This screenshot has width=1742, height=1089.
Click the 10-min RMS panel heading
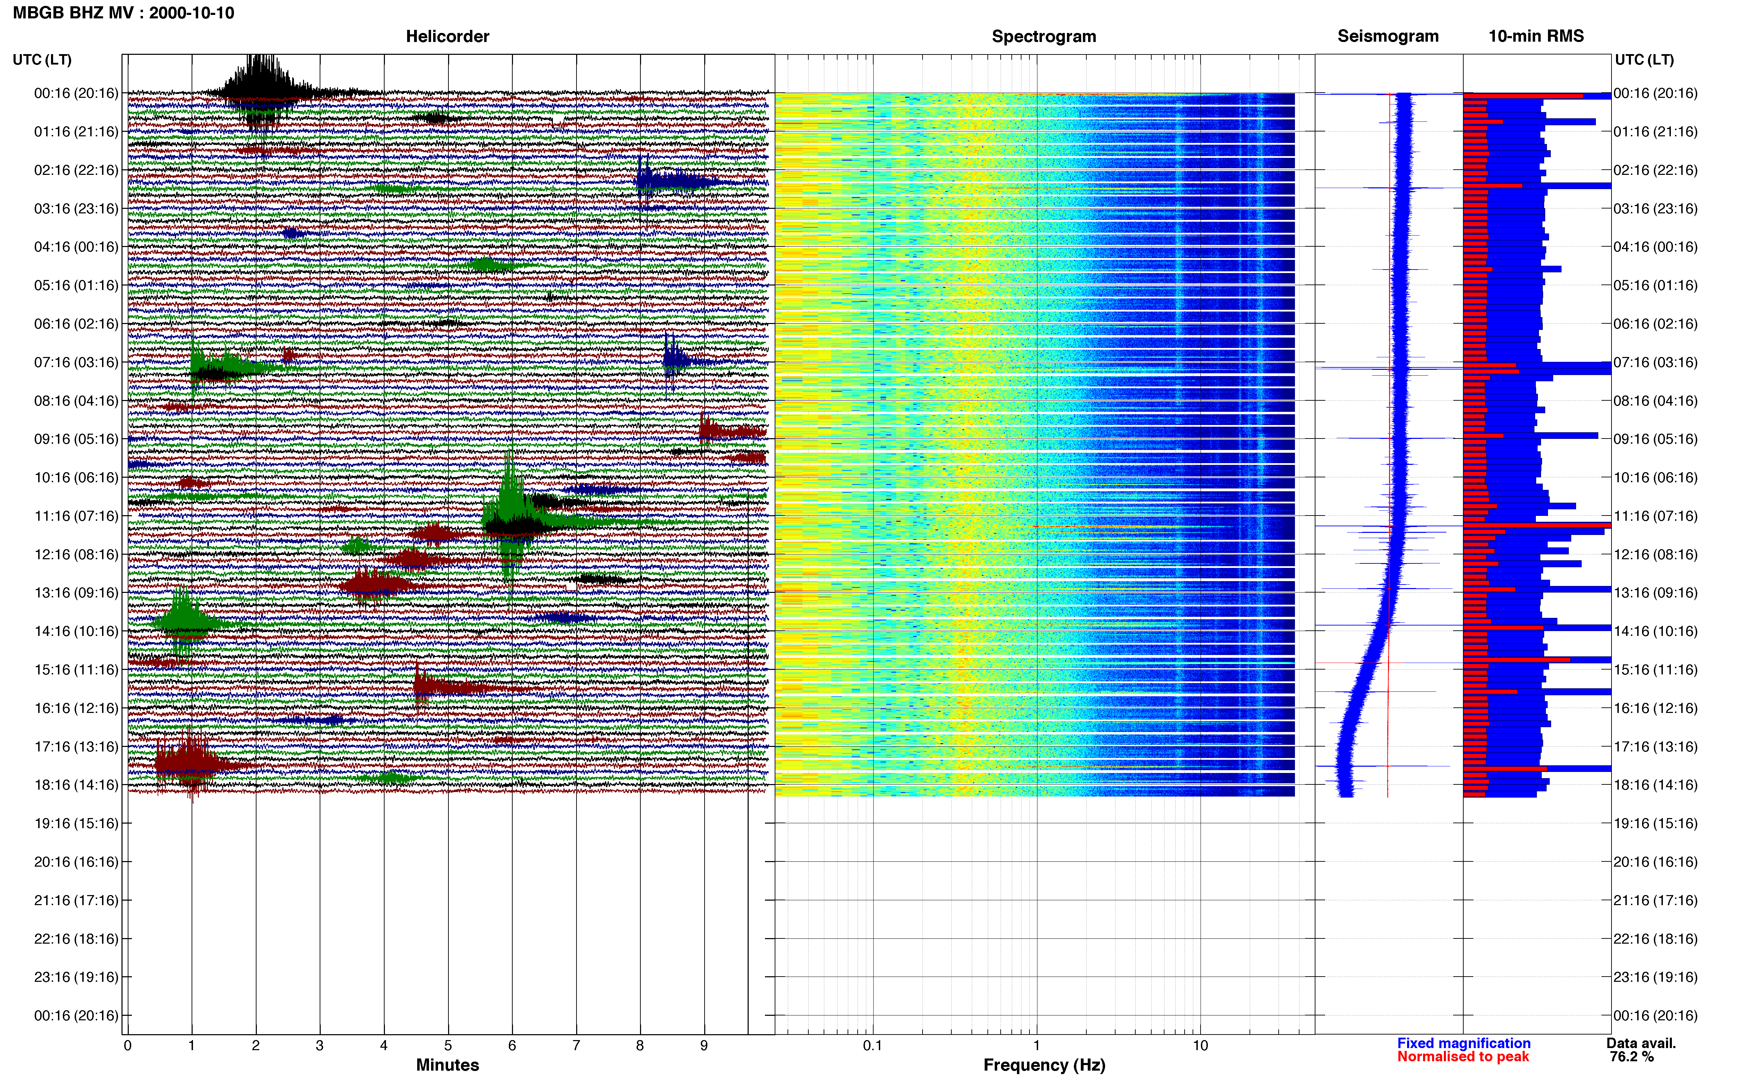(x=1536, y=37)
